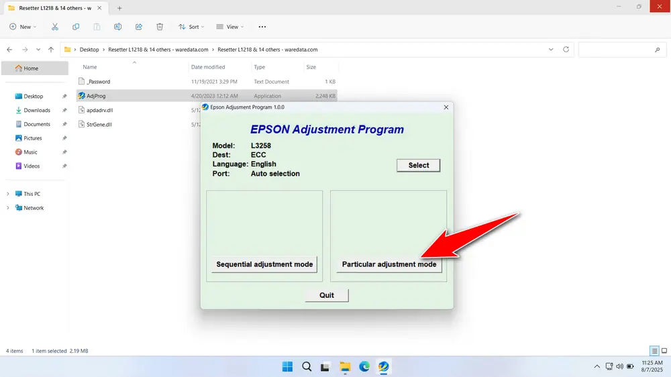Open recent locations chevron
Viewport: 671px width, 377px height.
click(38, 50)
